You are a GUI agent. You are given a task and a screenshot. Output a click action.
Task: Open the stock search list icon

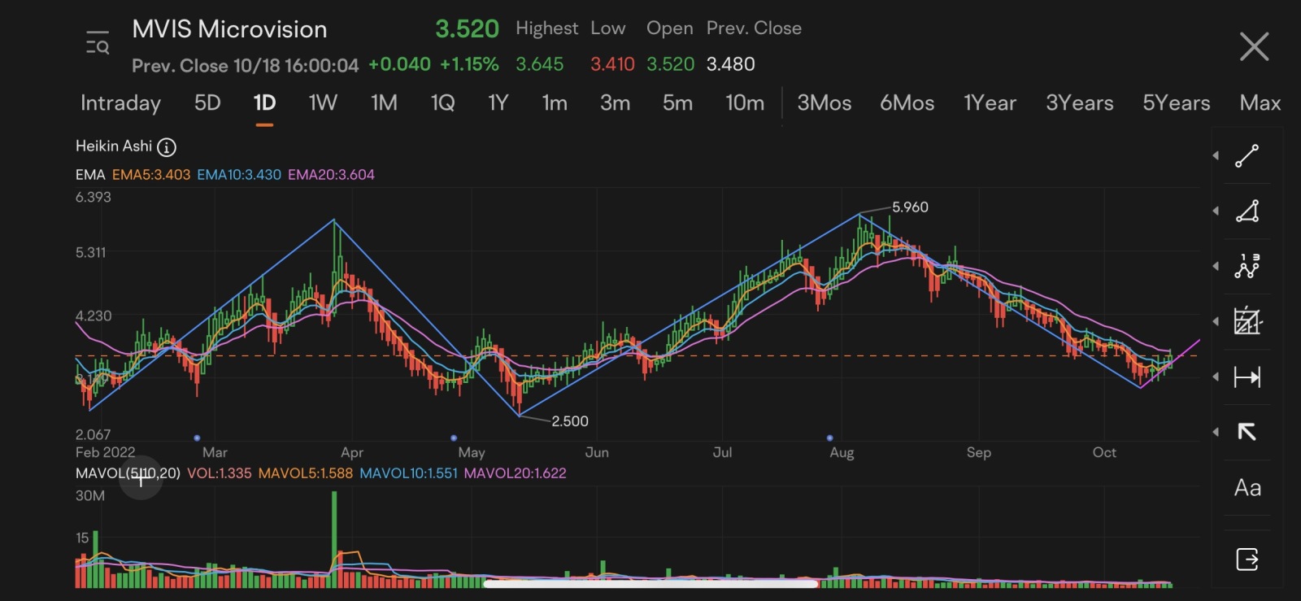pyautogui.click(x=98, y=42)
